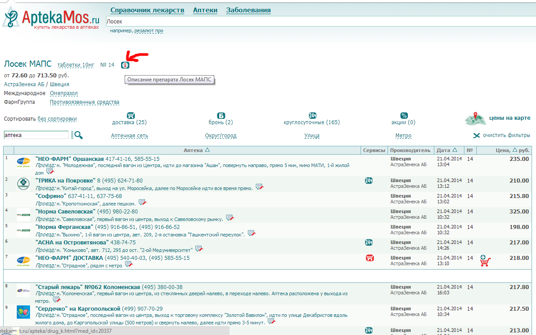Open the map pin icon for цены на карте

(475, 118)
